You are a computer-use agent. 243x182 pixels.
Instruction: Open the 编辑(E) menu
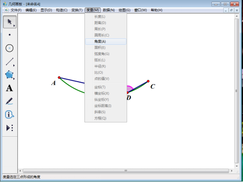point(31,10)
